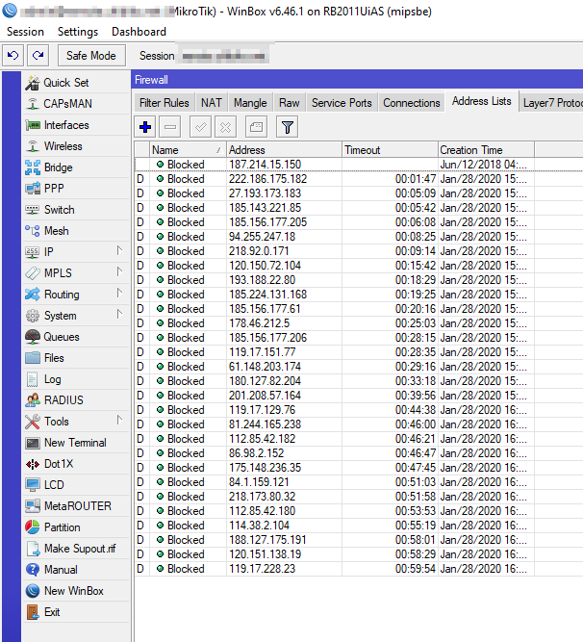Click timeout value 00:58:01
The height and width of the screenshot is (642, 583).
click(x=416, y=540)
